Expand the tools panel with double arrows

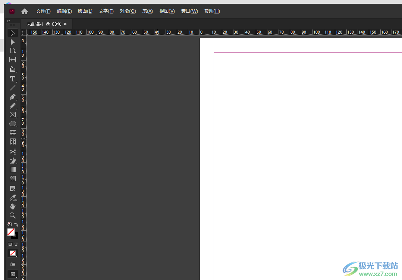click(x=9, y=21)
